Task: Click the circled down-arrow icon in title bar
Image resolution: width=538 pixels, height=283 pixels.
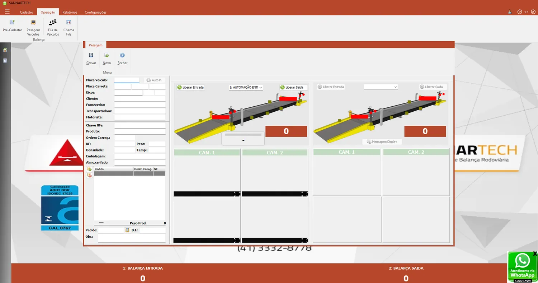Action: (x=520, y=12)
